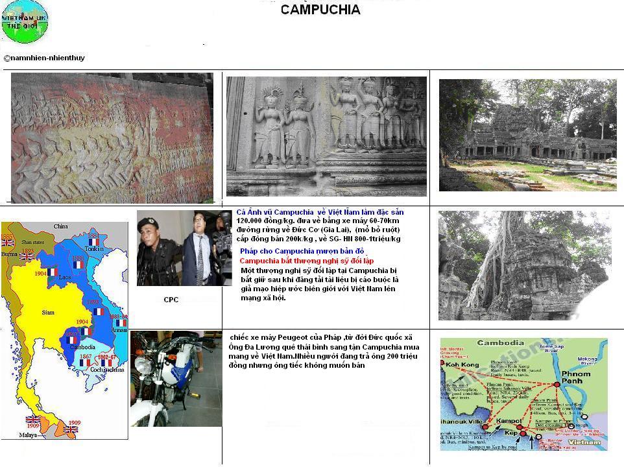Click the French flag marked 1904 near Laos

coord(52,272)
